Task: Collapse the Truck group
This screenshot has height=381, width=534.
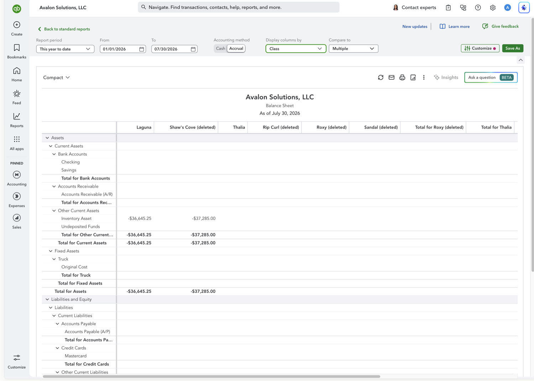Action: coord(54,259)
